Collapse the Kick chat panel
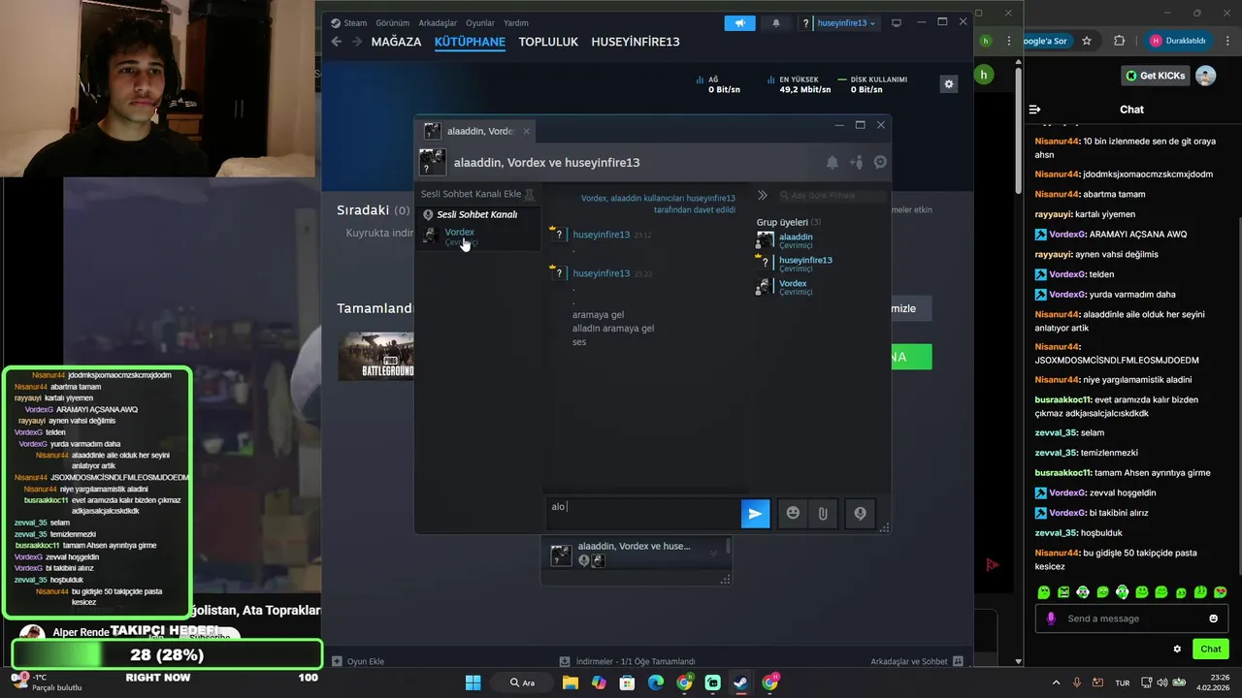 pos(1035,110)
